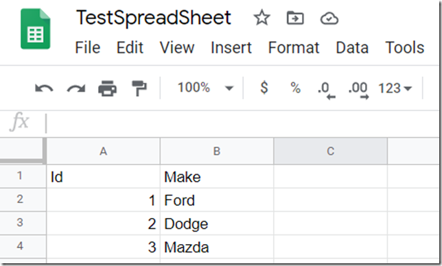
Task: Open the Data menu
Action: point(352,47)
